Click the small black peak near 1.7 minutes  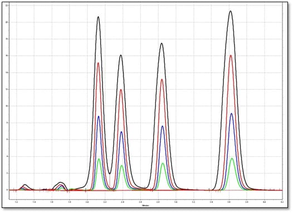click(60, 182)
